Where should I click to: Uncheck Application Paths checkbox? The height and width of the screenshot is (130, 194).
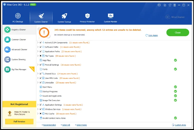point(41,51)
